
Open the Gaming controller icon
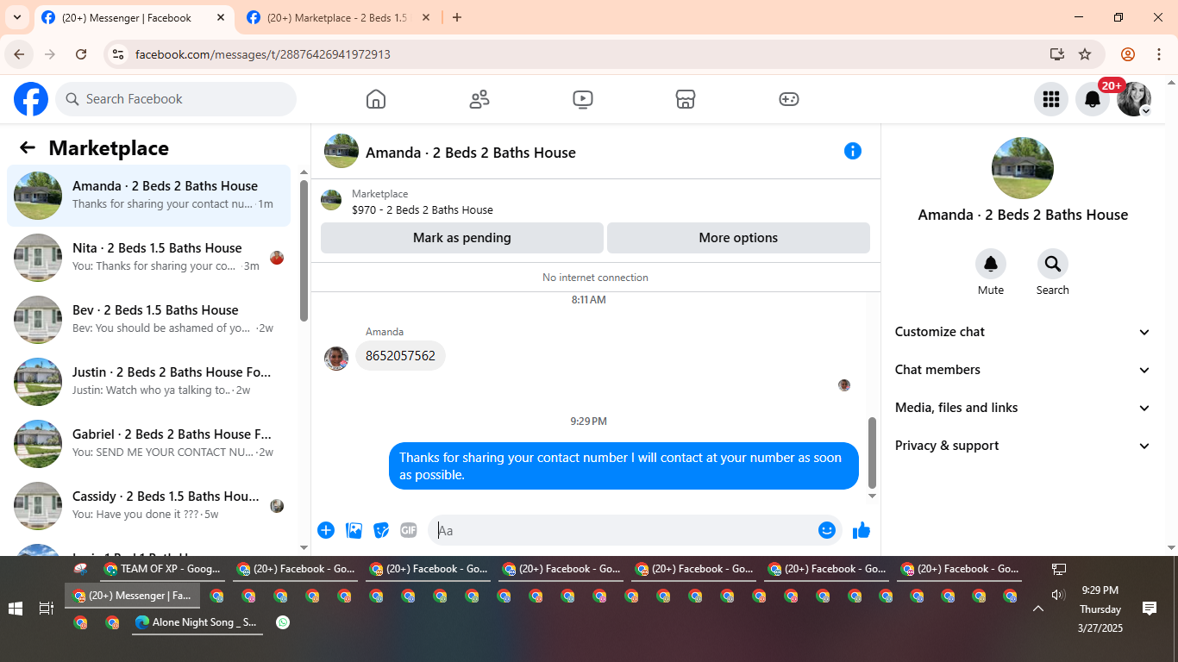[789, 99]
